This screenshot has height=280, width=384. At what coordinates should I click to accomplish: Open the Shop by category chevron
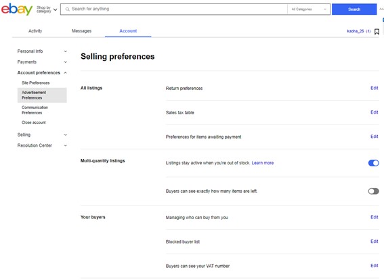tap(56, 9)
